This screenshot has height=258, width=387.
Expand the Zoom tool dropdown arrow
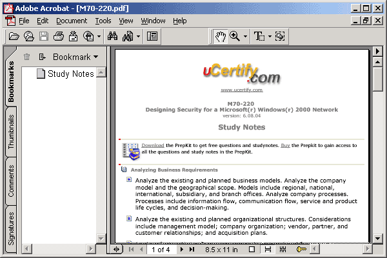(245, 37)
